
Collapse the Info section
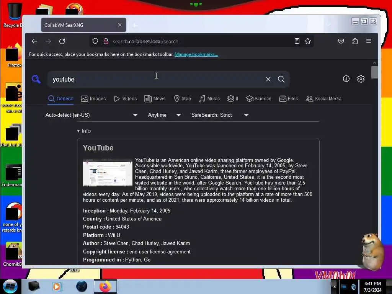pyautogui.click(x=84, y=131)
